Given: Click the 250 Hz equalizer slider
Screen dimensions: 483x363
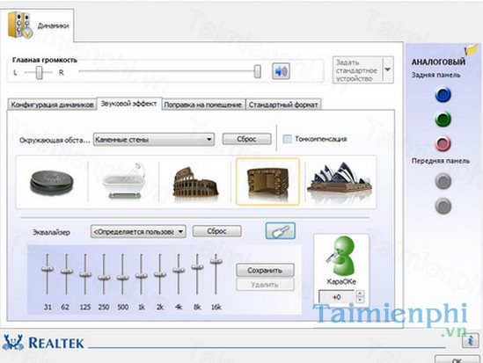Looking at the screenshot, I should pos(104,278).
